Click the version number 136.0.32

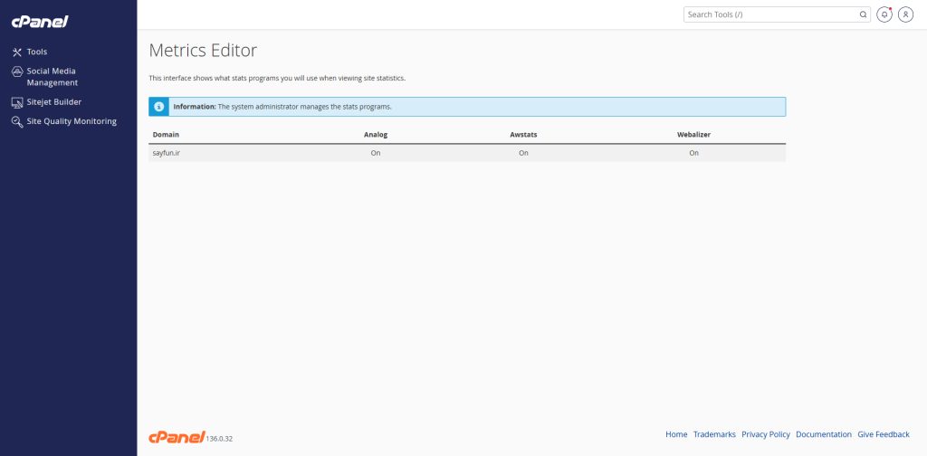pyautogui.click(x=219, y=439)
